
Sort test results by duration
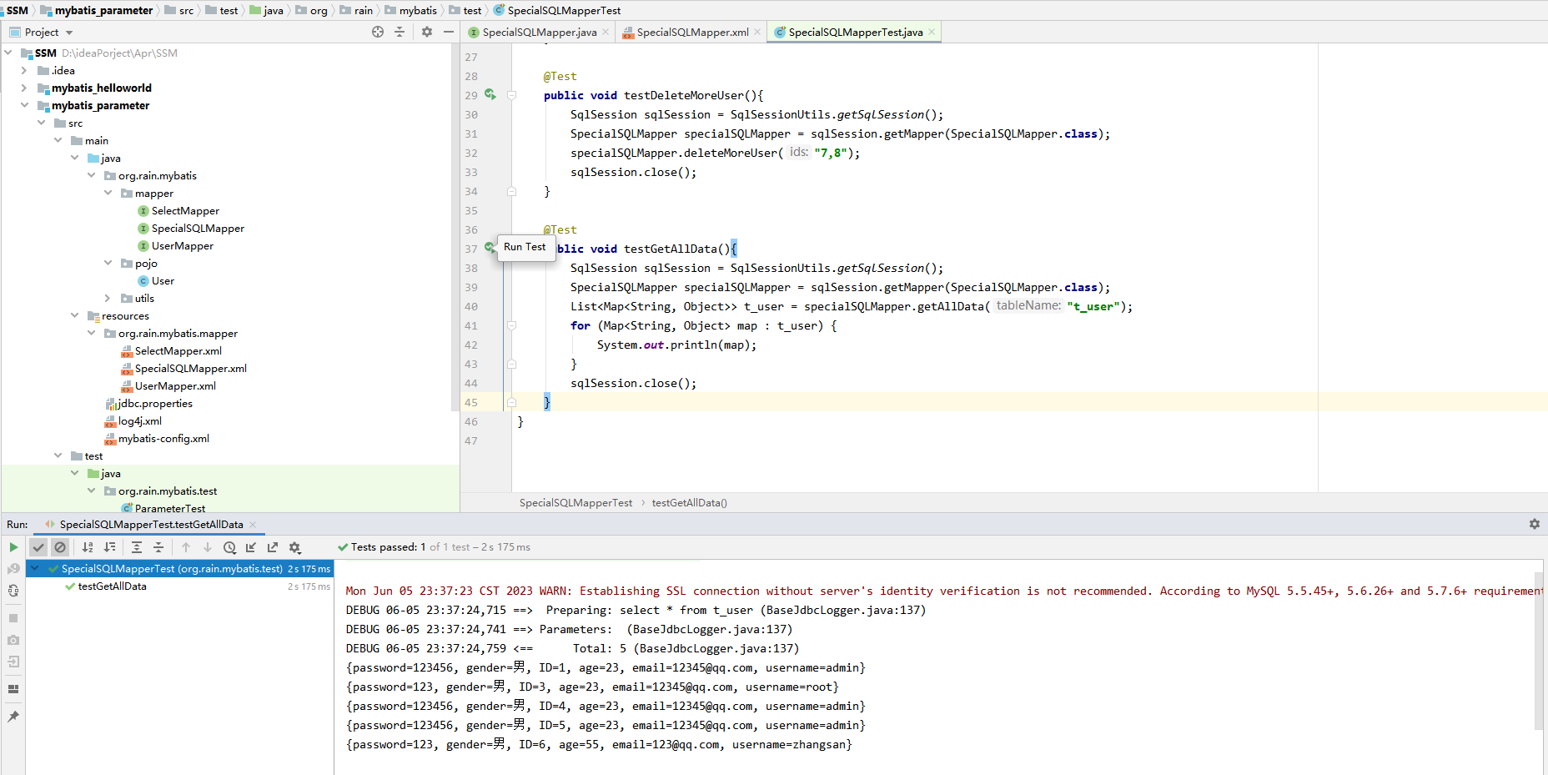point(109,547)
